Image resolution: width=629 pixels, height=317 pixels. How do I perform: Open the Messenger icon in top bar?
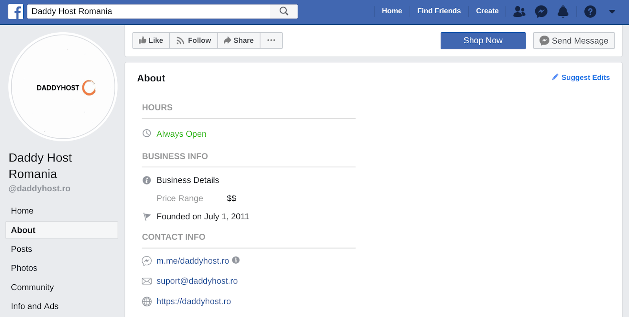[x=541, y=11]
